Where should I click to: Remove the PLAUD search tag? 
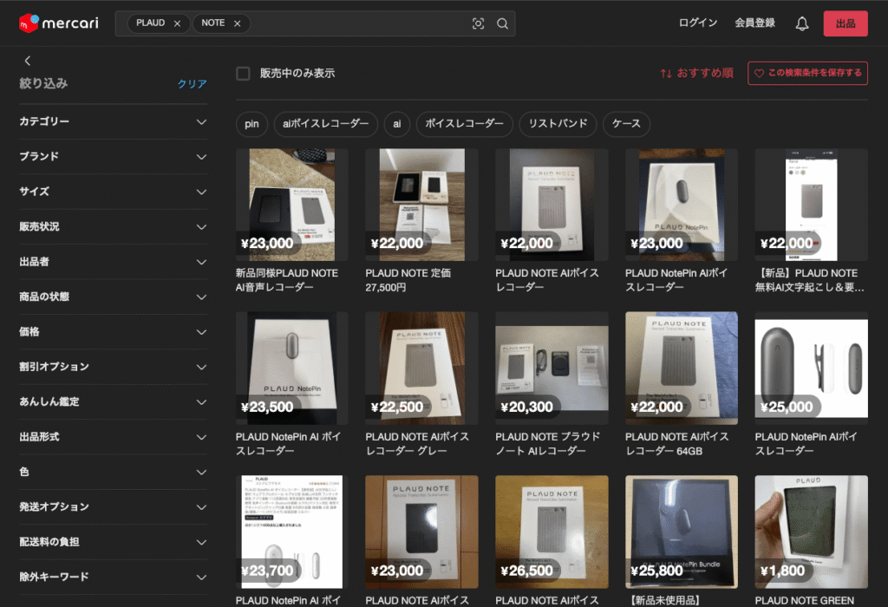pos(177,23)
